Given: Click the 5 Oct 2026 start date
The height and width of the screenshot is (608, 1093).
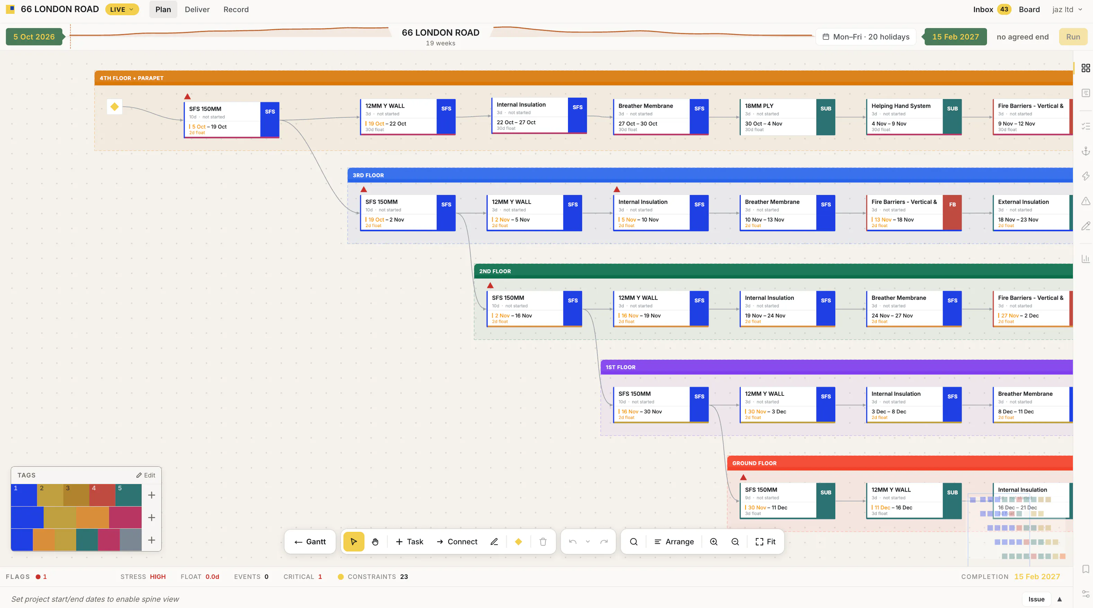Looking at the screenshot, I should point(34,37).
